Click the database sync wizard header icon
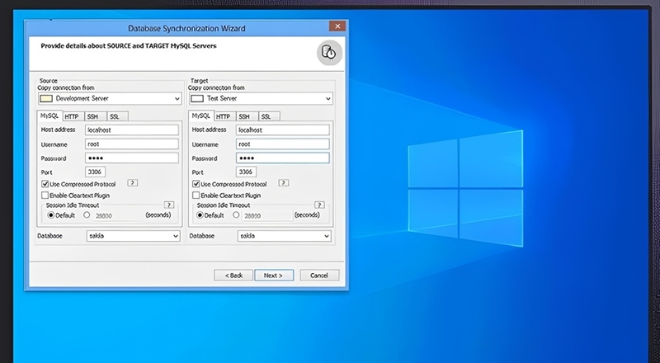This screenshot has width=660, height=363. (x=329, y=53)
